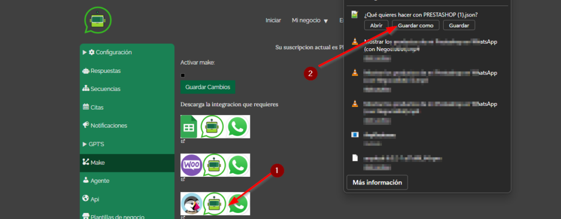Click external link icon under WooCommerce integration
This screenshot has width=561, height=219.
[x=183, y=179]
